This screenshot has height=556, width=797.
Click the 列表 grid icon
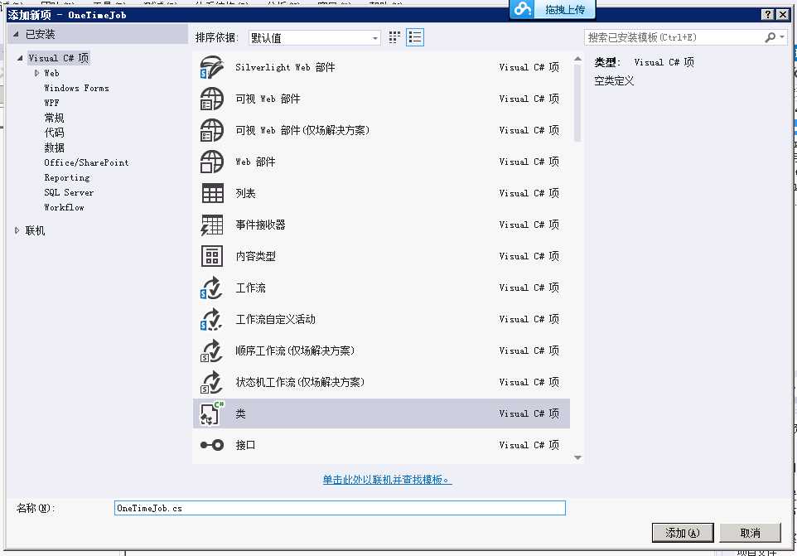pos(212,193)
